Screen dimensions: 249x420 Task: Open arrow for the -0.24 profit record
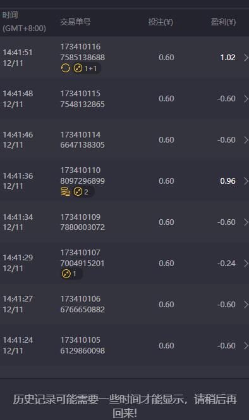click(x=246, y=264)
